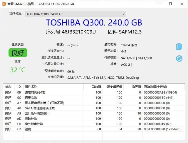This screenshot has height=143, width=188.
Task: Click the 99 % remaining life value
Action: 71,71
